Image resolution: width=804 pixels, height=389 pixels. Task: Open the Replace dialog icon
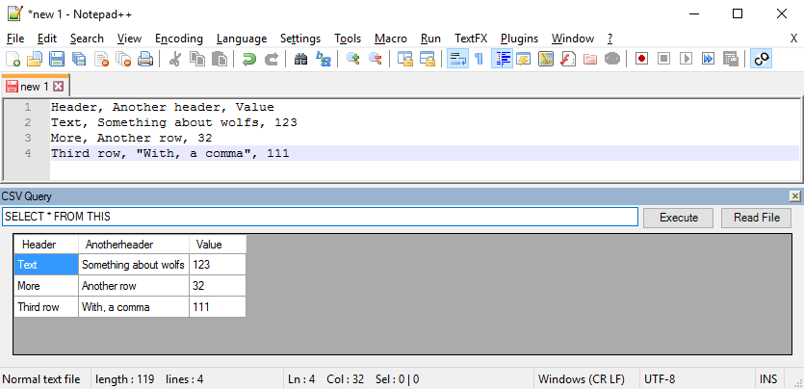[323, 59]
